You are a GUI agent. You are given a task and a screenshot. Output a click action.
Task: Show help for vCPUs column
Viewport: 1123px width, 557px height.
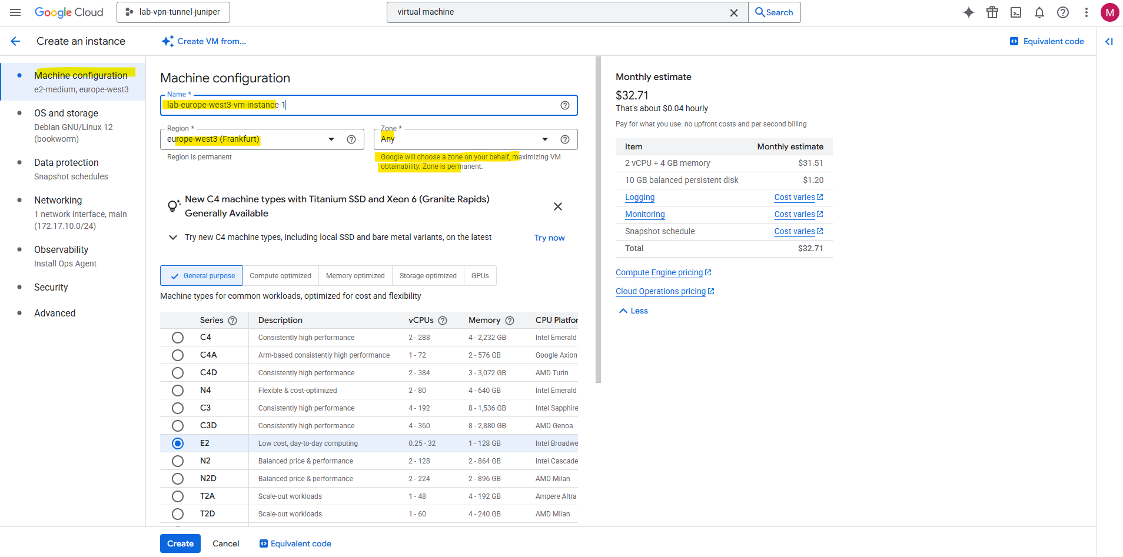coord(443,321)
